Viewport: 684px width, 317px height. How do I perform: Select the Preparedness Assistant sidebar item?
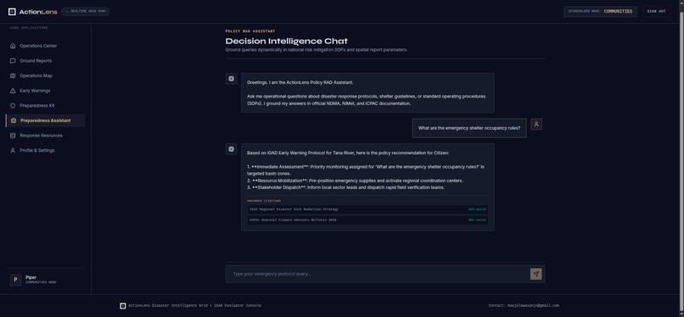pyautogui.click(x=45, y=120)
